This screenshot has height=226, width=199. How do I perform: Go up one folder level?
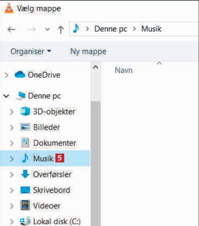click(x=61, y=30)
